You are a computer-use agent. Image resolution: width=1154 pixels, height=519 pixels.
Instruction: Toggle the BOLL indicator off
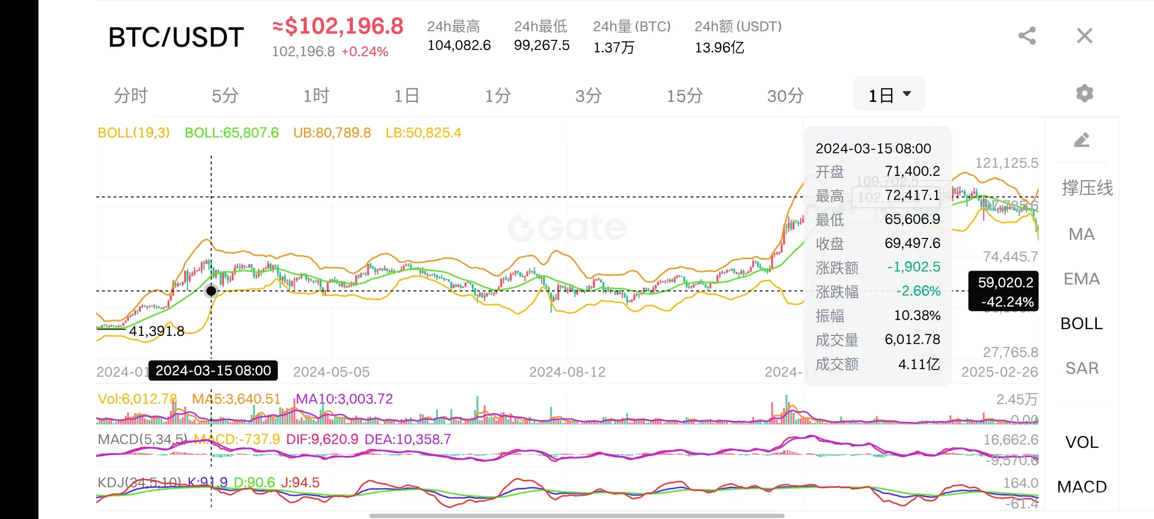1081,323
